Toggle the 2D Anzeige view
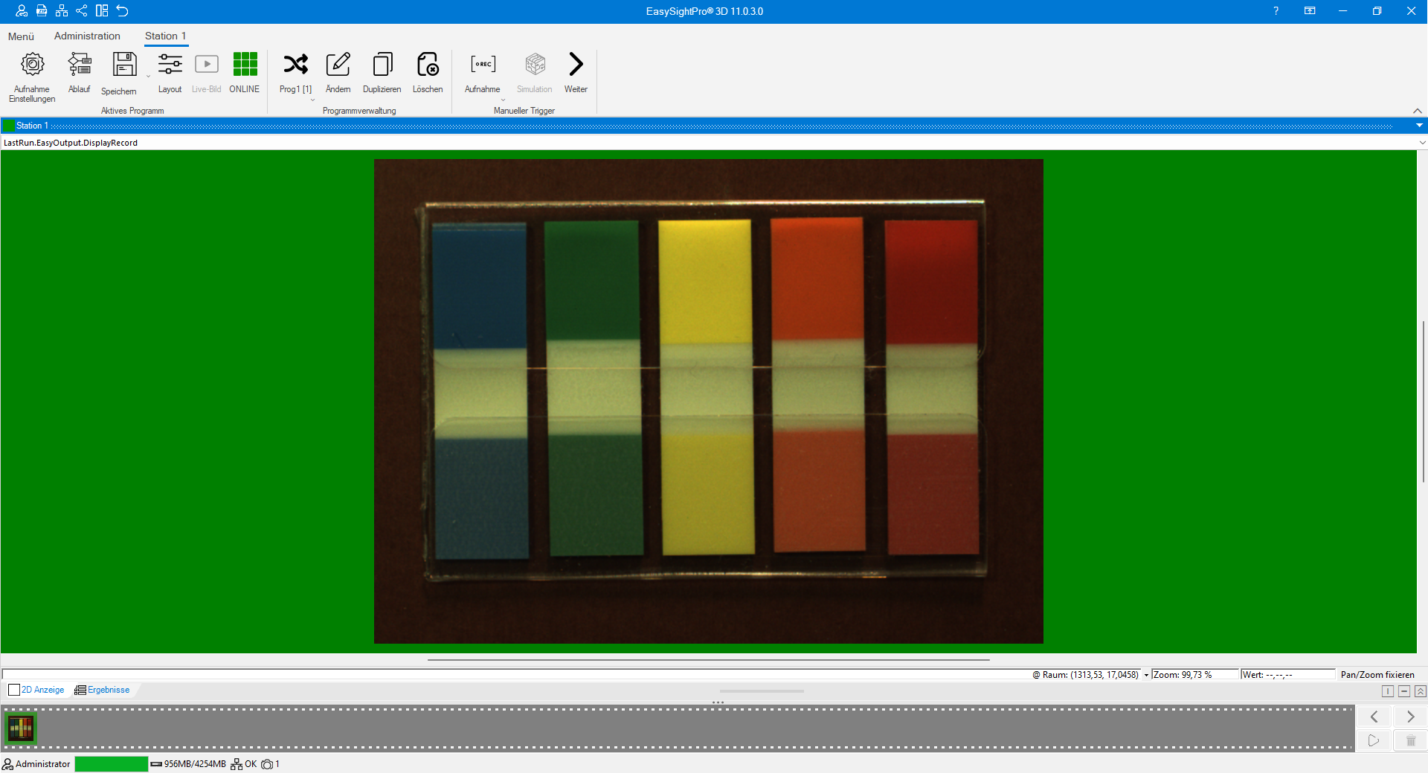This screenshot has width=1428, height=773. point(36,690)
